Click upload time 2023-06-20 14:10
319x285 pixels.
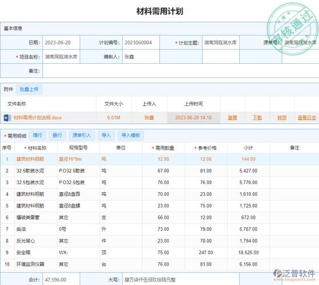click(193, 117)
